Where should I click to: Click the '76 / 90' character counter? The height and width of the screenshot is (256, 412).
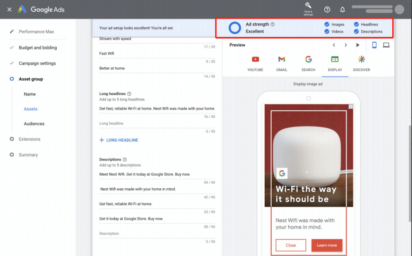point(209,117)
